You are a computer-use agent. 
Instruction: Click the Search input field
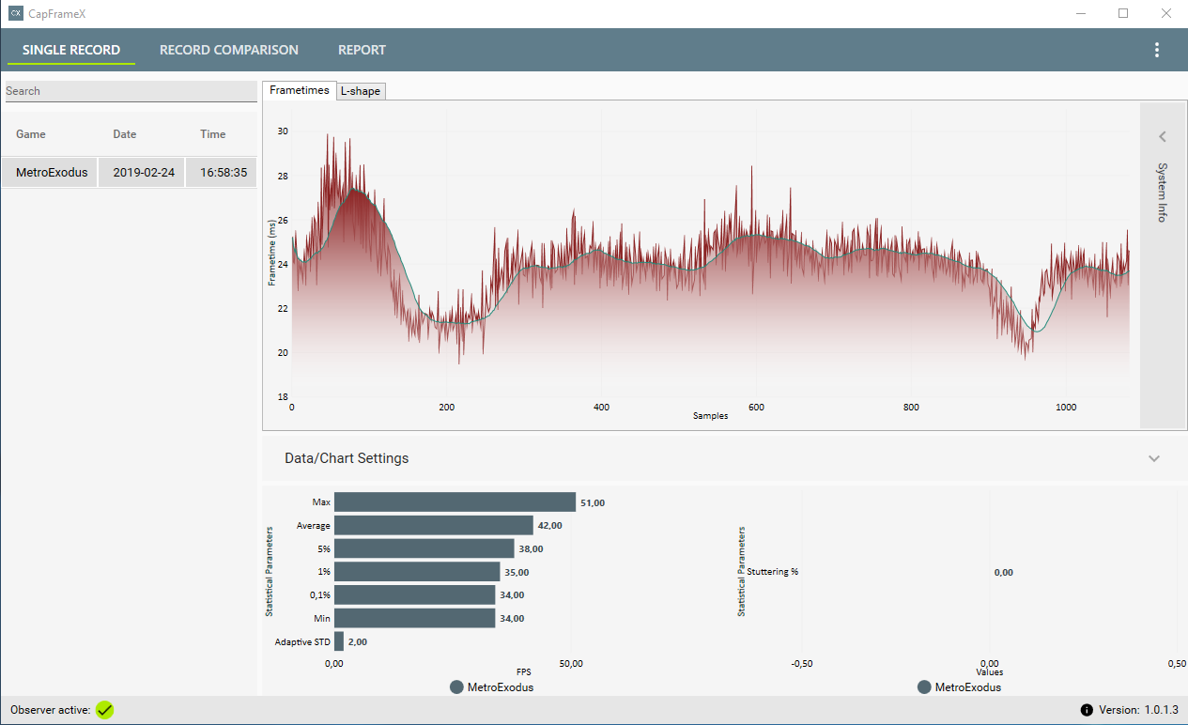coord(131,91)
